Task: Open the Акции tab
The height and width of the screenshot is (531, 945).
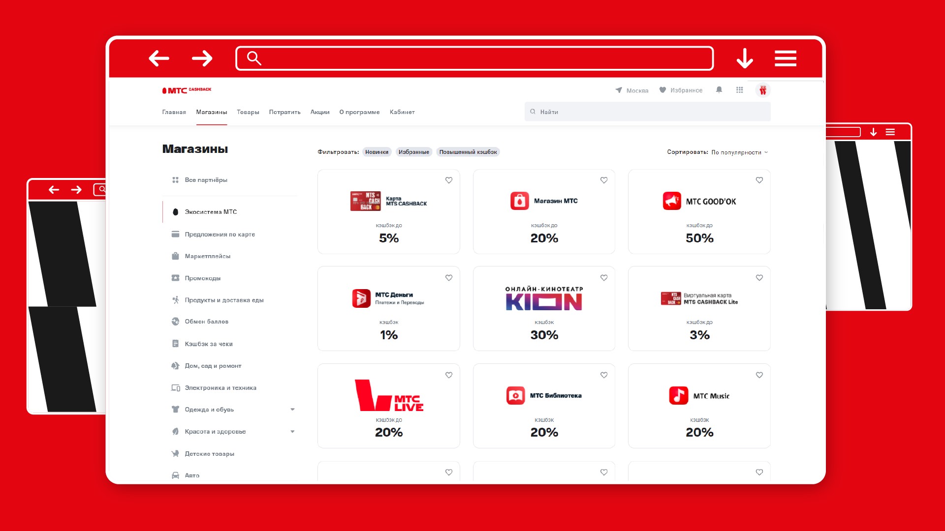Action: click(x=320, y=112)
